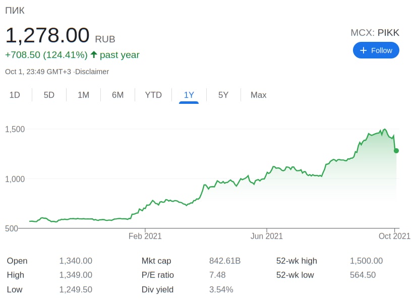The width and height of the screenshot is (417, 307).
Task: Select the 1Y time range tab
Action: pos(189,95)
